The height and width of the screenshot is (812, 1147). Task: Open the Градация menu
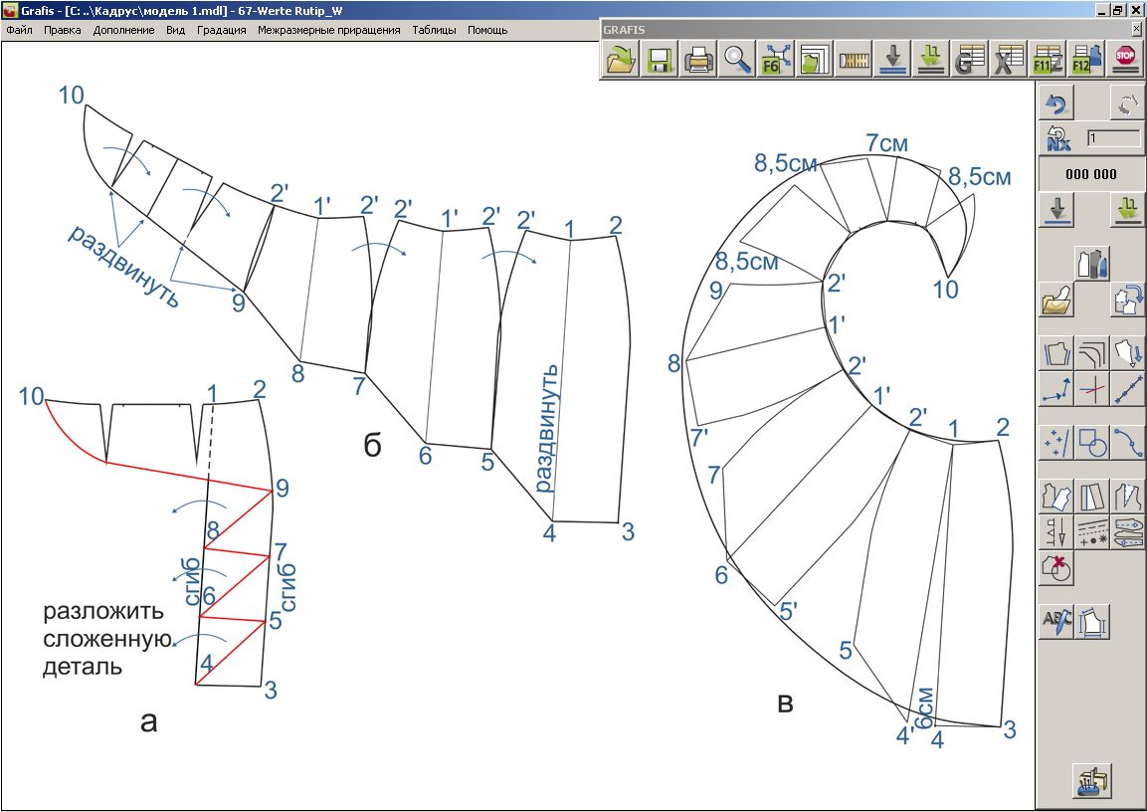pos(221,30)
